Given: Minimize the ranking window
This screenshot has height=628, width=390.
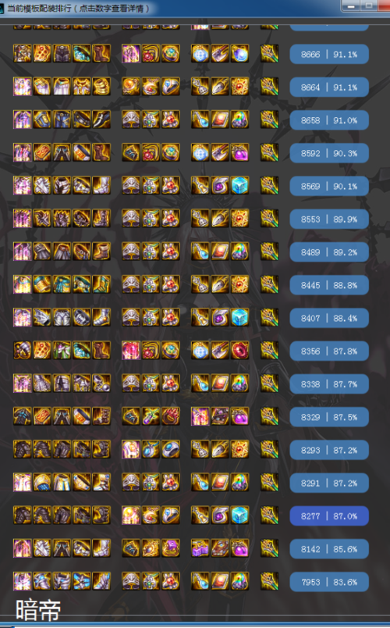Looking at the screenshot, I should tap(351, 6).
